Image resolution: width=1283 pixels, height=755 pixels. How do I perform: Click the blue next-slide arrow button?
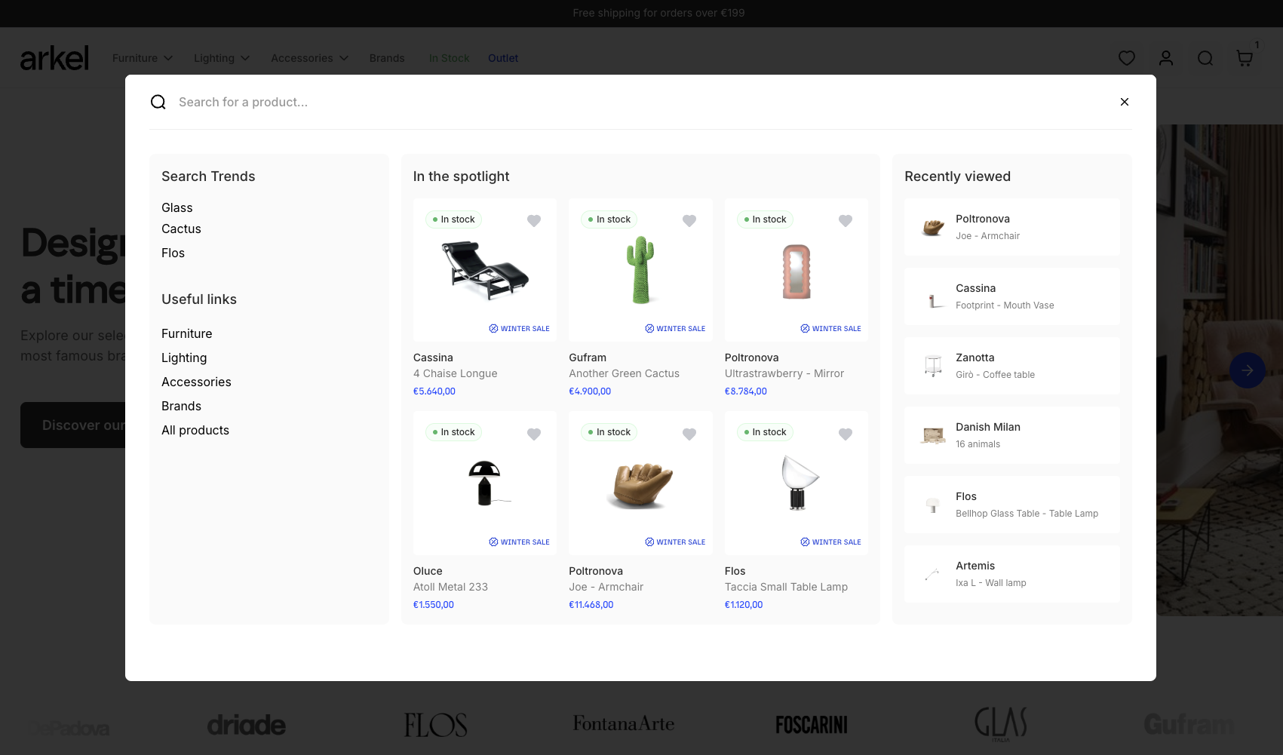pyautogui.click(x=1247, y=370)
